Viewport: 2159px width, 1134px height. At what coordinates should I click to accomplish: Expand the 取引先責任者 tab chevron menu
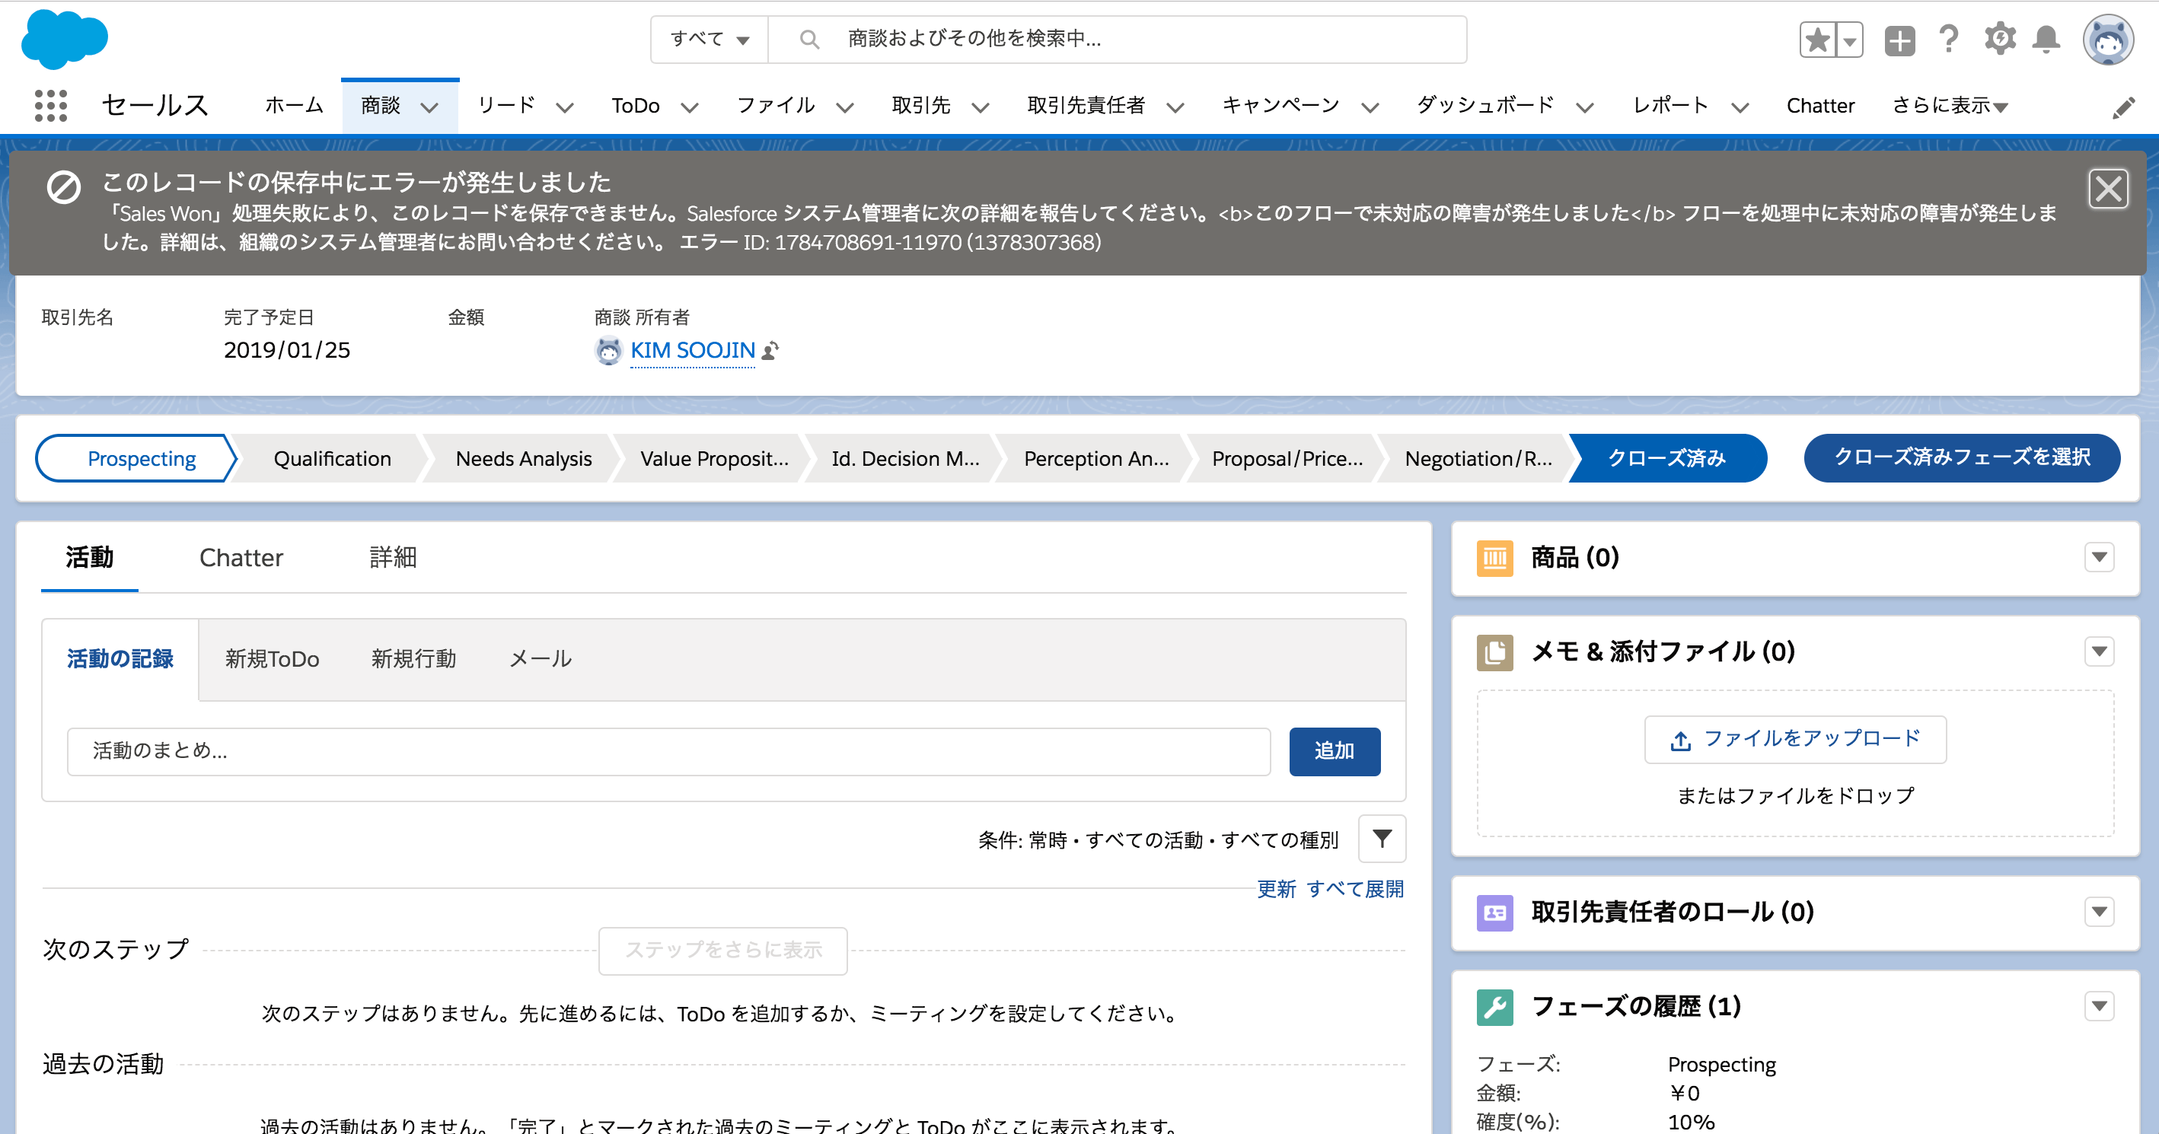click(1175, 107)
